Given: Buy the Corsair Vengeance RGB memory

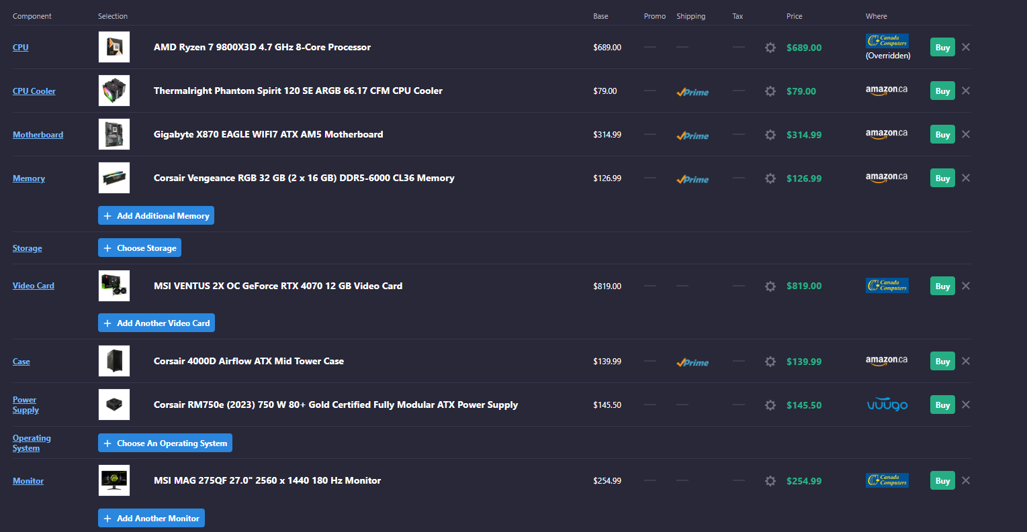Looking at the screenshot, I should [x=942, y=178].
